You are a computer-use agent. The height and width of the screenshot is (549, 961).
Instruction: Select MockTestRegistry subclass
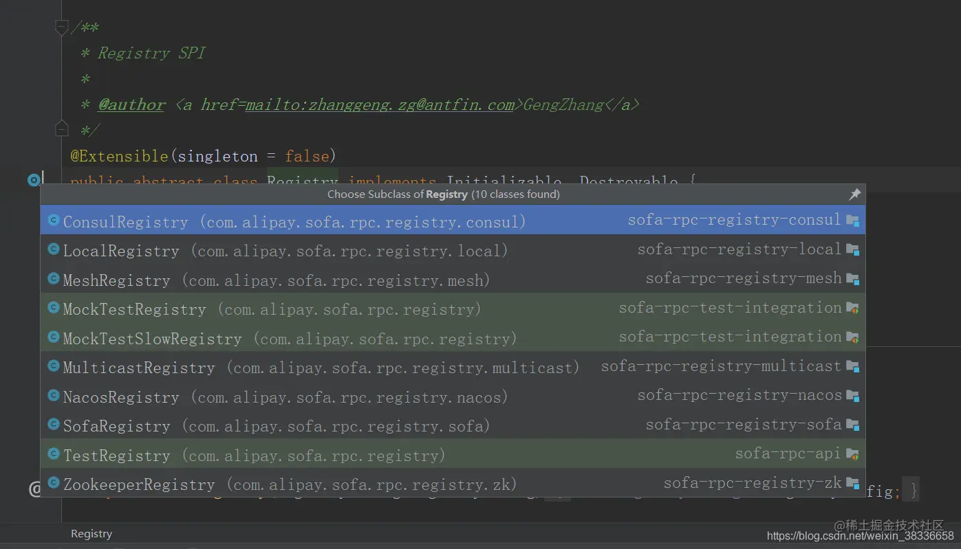(453, 308)
